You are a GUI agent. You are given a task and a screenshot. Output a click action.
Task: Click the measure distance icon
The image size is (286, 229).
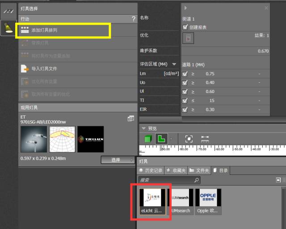[x=205, y=139]
